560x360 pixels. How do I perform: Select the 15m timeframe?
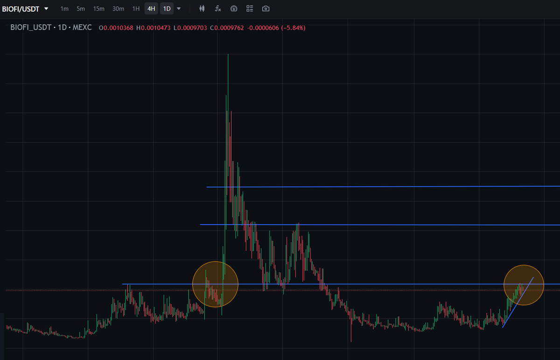pos(98,8)
